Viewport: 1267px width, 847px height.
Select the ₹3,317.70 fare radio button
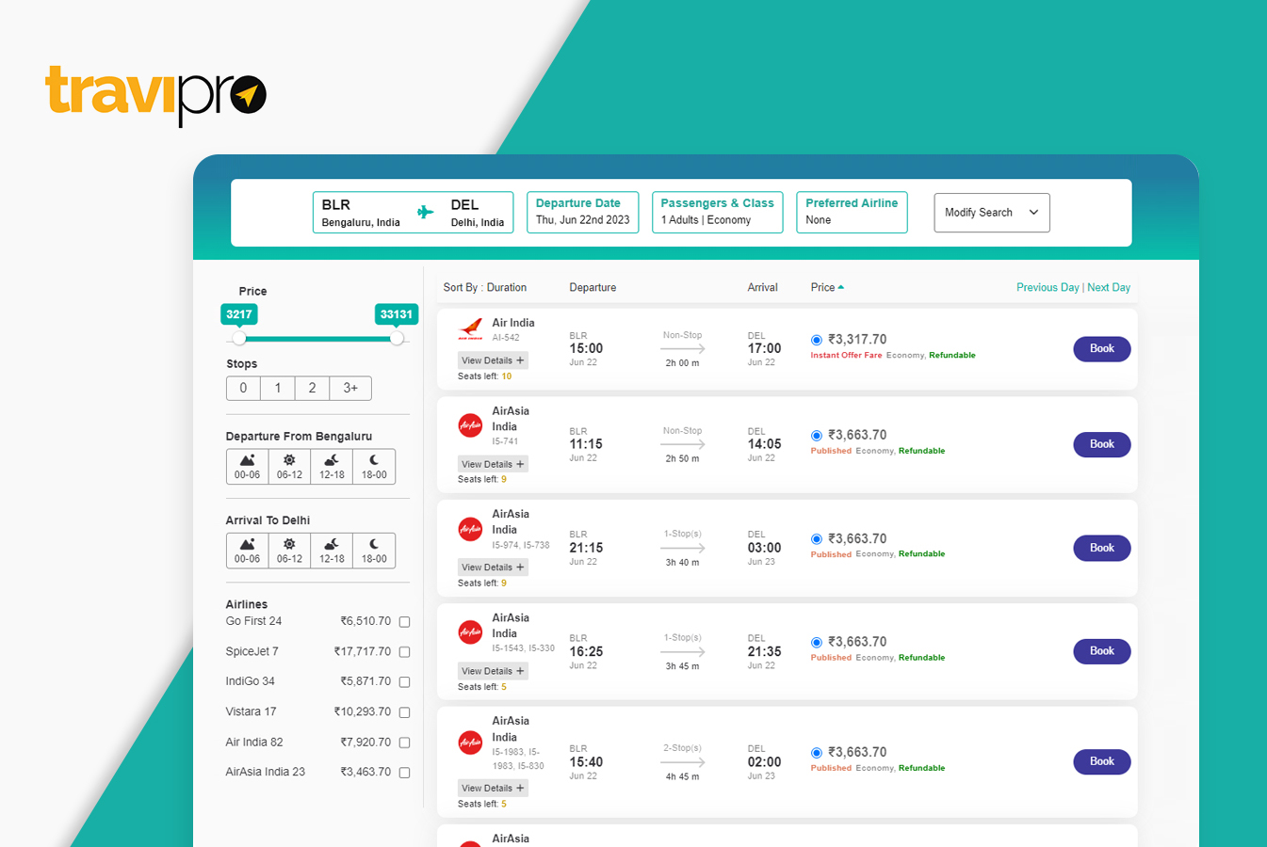817,340
